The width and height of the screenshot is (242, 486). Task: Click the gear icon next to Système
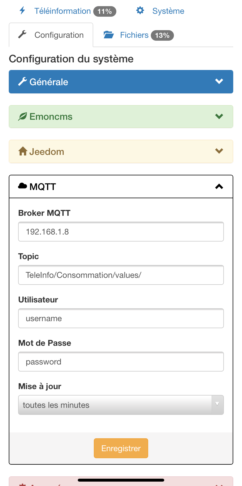point(140,11)
